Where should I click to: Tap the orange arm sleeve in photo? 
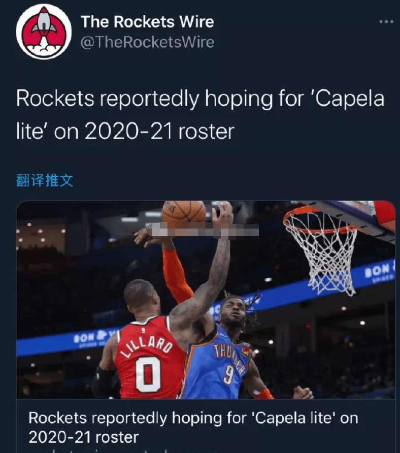pos(176,276)
